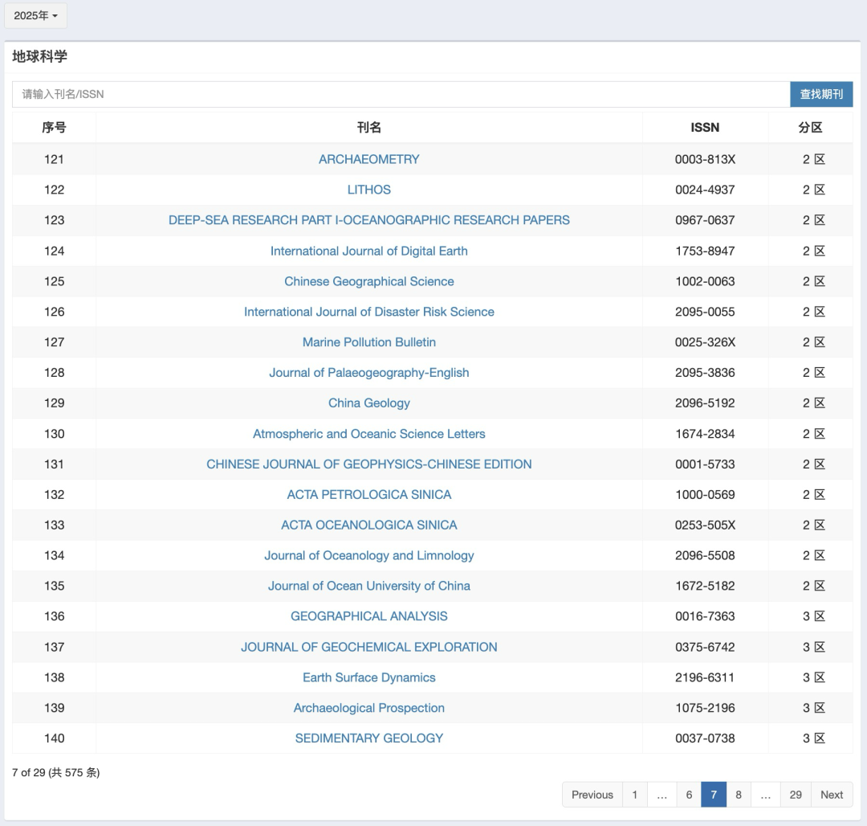Go to the Previous page

(x=592, y=795)
